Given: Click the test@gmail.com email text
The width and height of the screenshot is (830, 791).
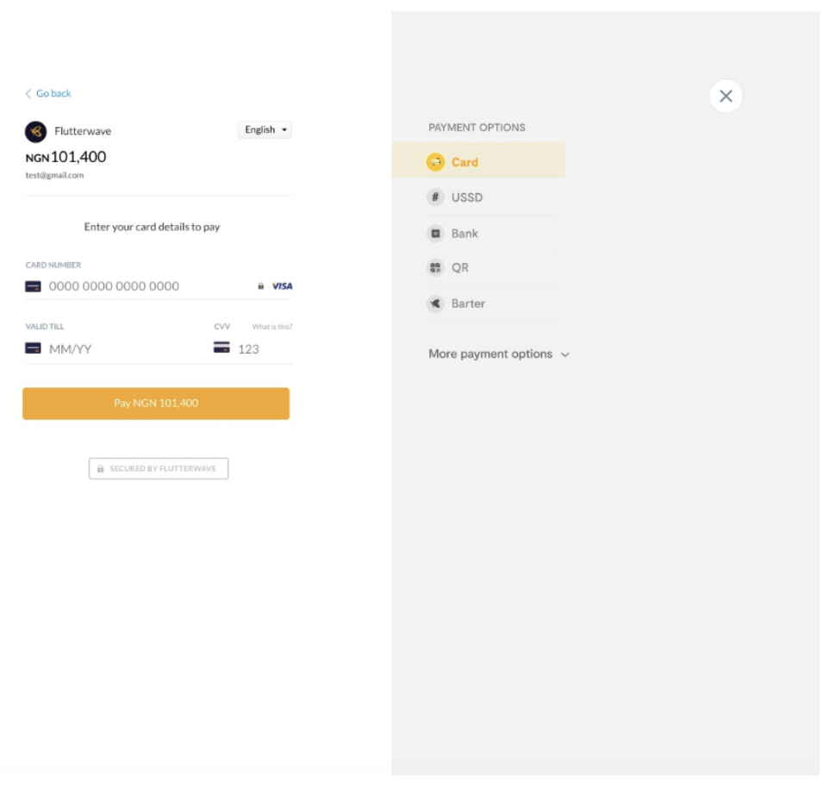Looking at the screenshot, I should coord(54,175).
